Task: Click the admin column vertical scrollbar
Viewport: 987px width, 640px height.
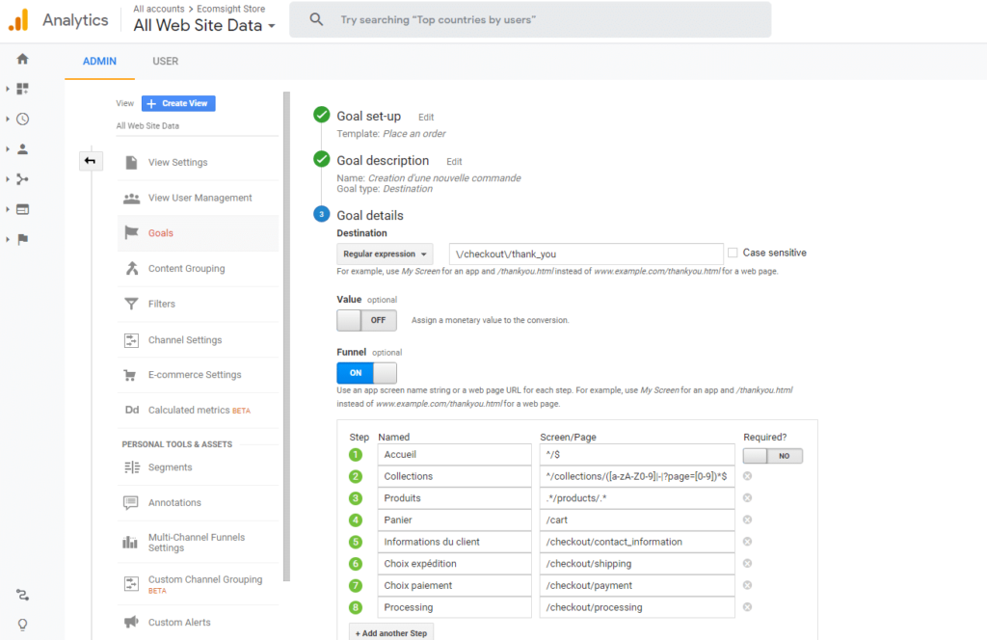Action: [286, 336]
